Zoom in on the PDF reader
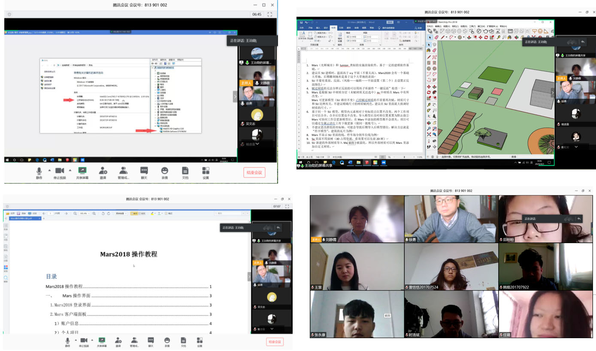Image resolution: width=596 pixels, height=351 pixels. [94, 213]
